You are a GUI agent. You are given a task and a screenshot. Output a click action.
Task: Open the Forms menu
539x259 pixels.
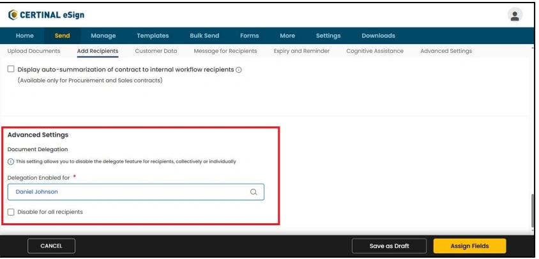[x=249, y=36]
